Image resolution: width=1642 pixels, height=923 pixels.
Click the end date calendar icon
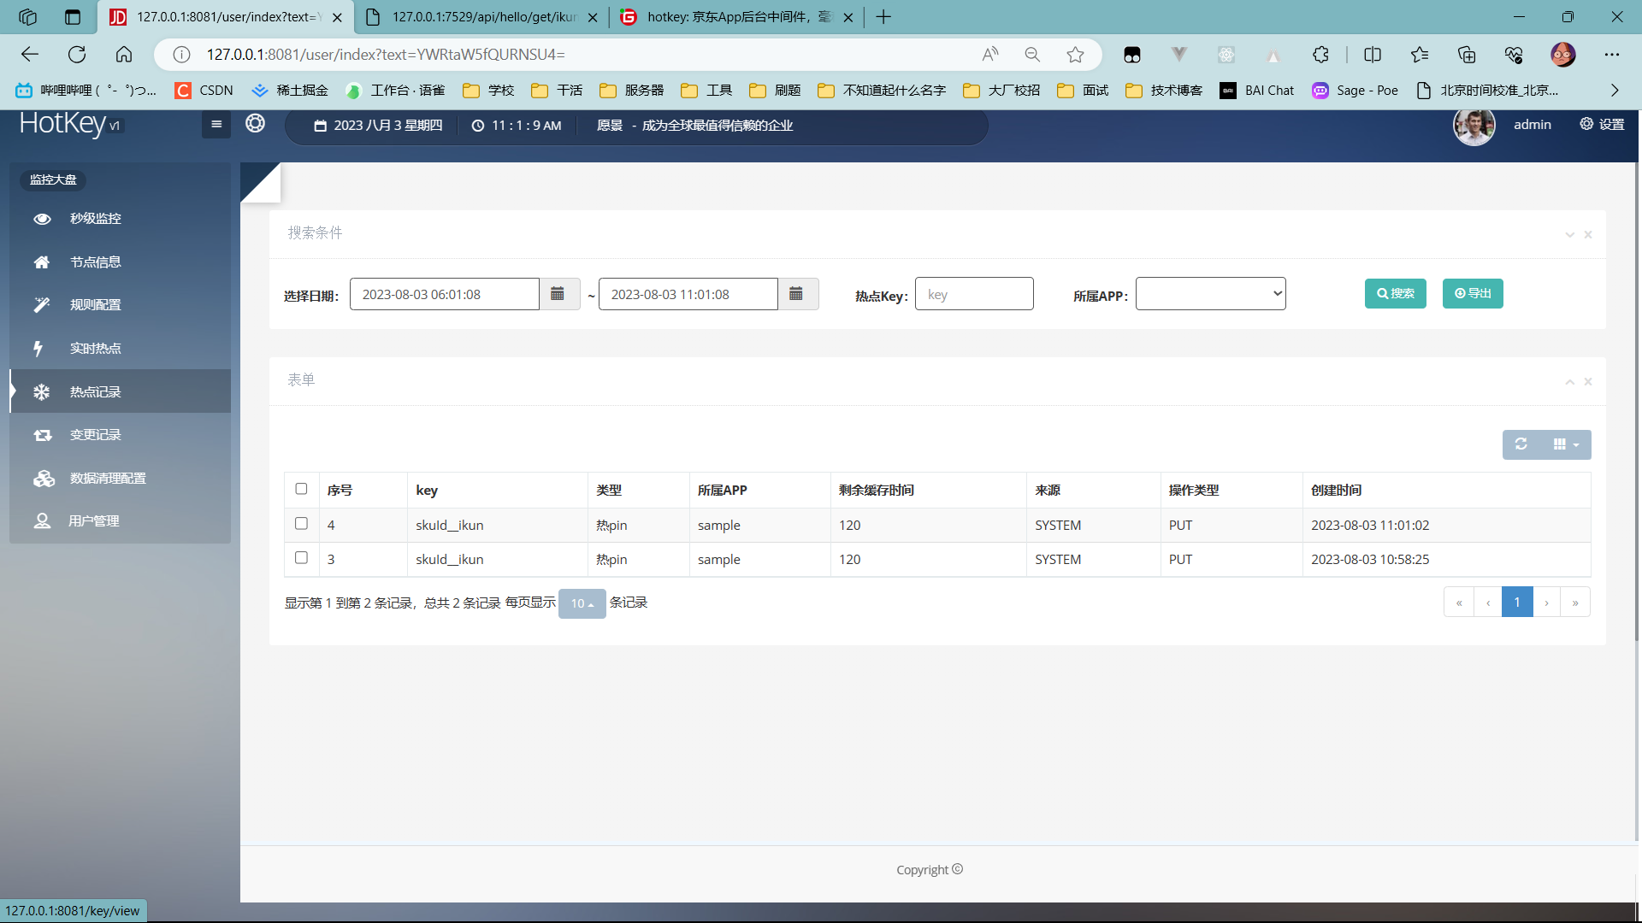click(796, 294)
